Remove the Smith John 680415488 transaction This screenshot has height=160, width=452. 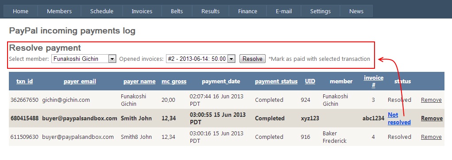pyautogui.click(x=432, y=119)
